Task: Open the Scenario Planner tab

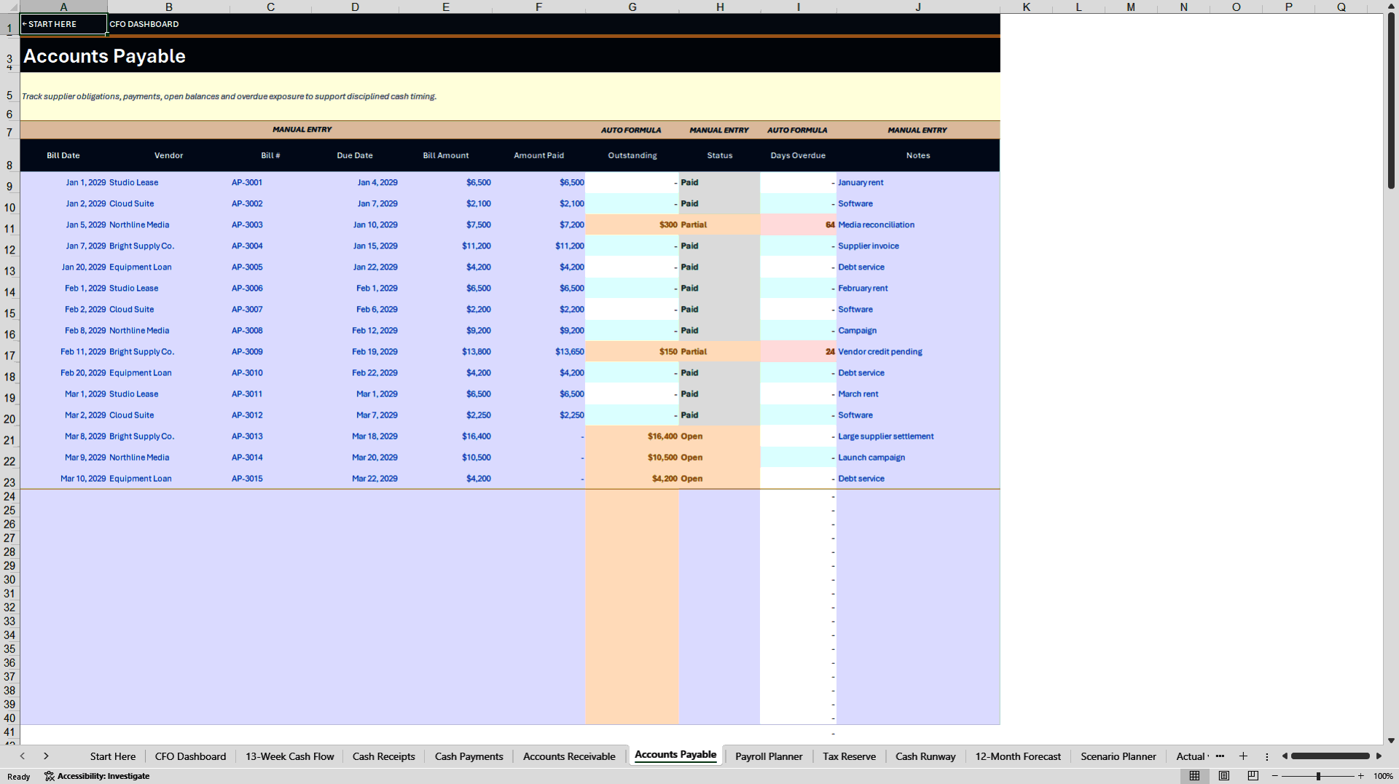Action: coord(1118,756)
